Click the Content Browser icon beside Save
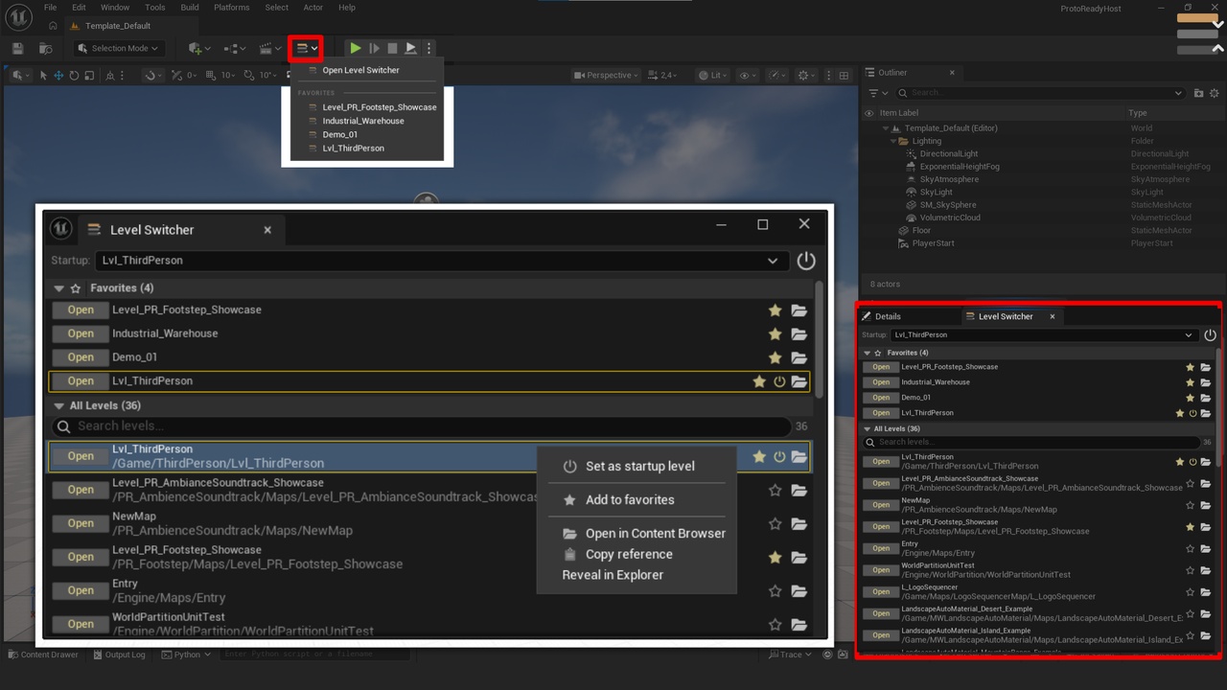The width and height of the screenshot is (1227, 690). point(45,48)
